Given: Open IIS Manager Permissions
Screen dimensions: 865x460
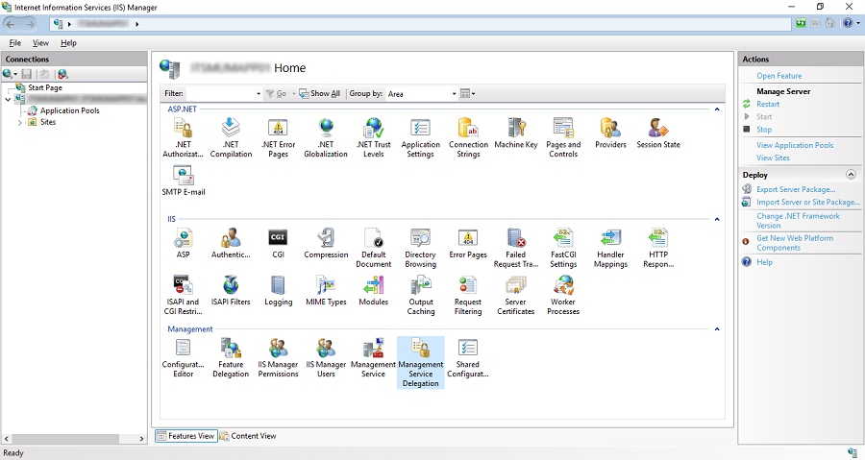Looking at the screenshot, I should tap(278, 357).
